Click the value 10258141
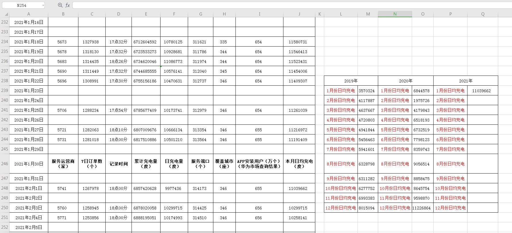This screenshot has width=512, height=233. (x=298, y=218)
